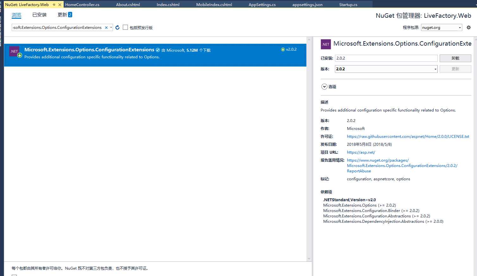This screenshot has width=477, height=276.
Task: Close the NuGet: LiveFactory.Web tab
Action: point(60,5)
